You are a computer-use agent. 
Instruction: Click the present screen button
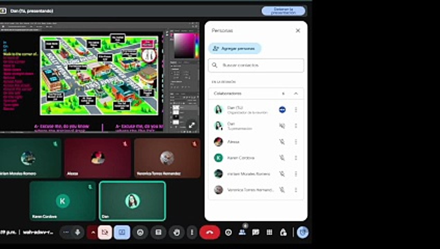[x=122, y=232]
